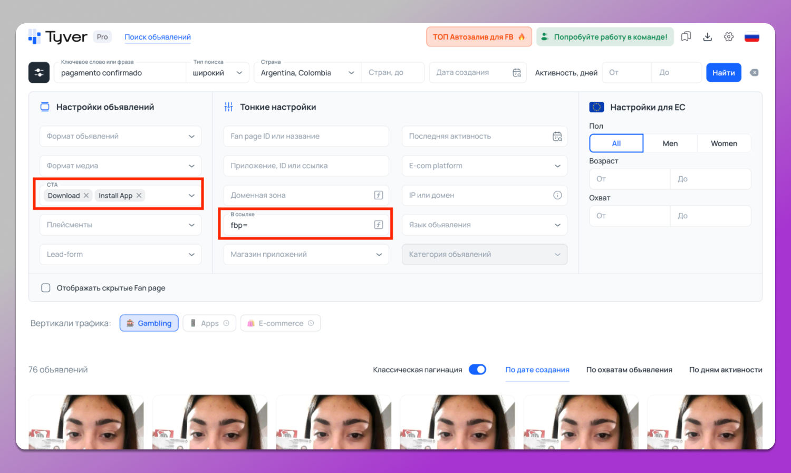Toggle the classic pagination switch
791x473 pixels.
[x=477, y=370]
